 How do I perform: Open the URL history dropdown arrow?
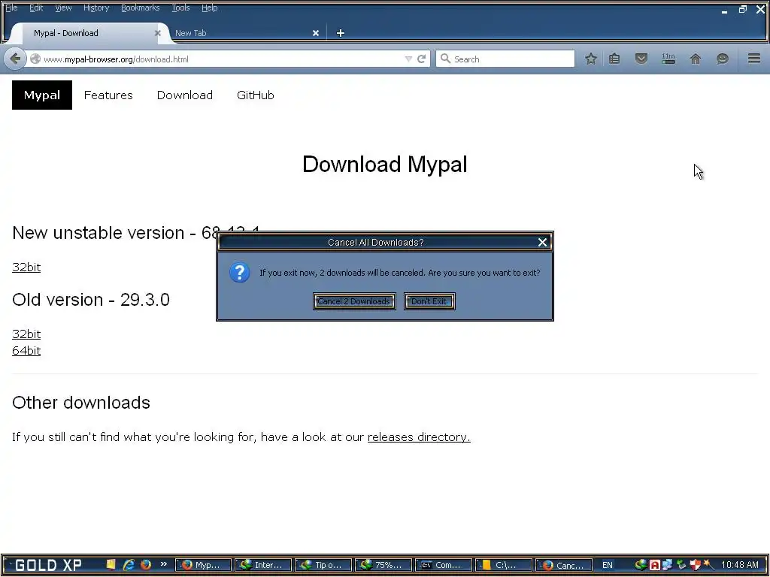click(408, 59)
